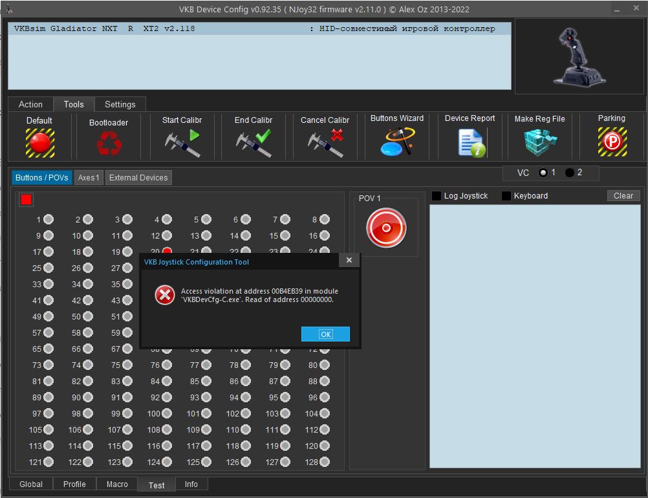This screenshot has height=498, width=648.
Task: Click the red square indicator above buttons grid
Action: tap(26, 200)
